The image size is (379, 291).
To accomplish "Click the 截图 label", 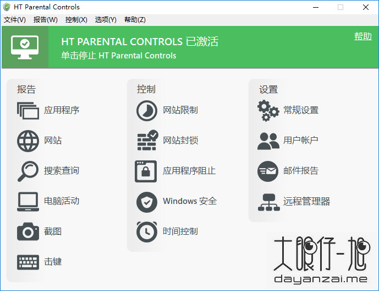I will tap(53, 231).
